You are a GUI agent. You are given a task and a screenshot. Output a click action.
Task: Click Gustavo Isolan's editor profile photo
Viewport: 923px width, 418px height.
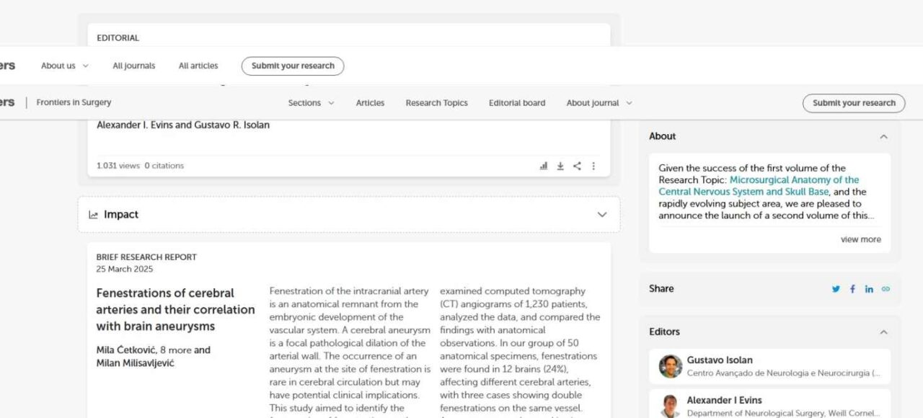click(x=670, y=366)
